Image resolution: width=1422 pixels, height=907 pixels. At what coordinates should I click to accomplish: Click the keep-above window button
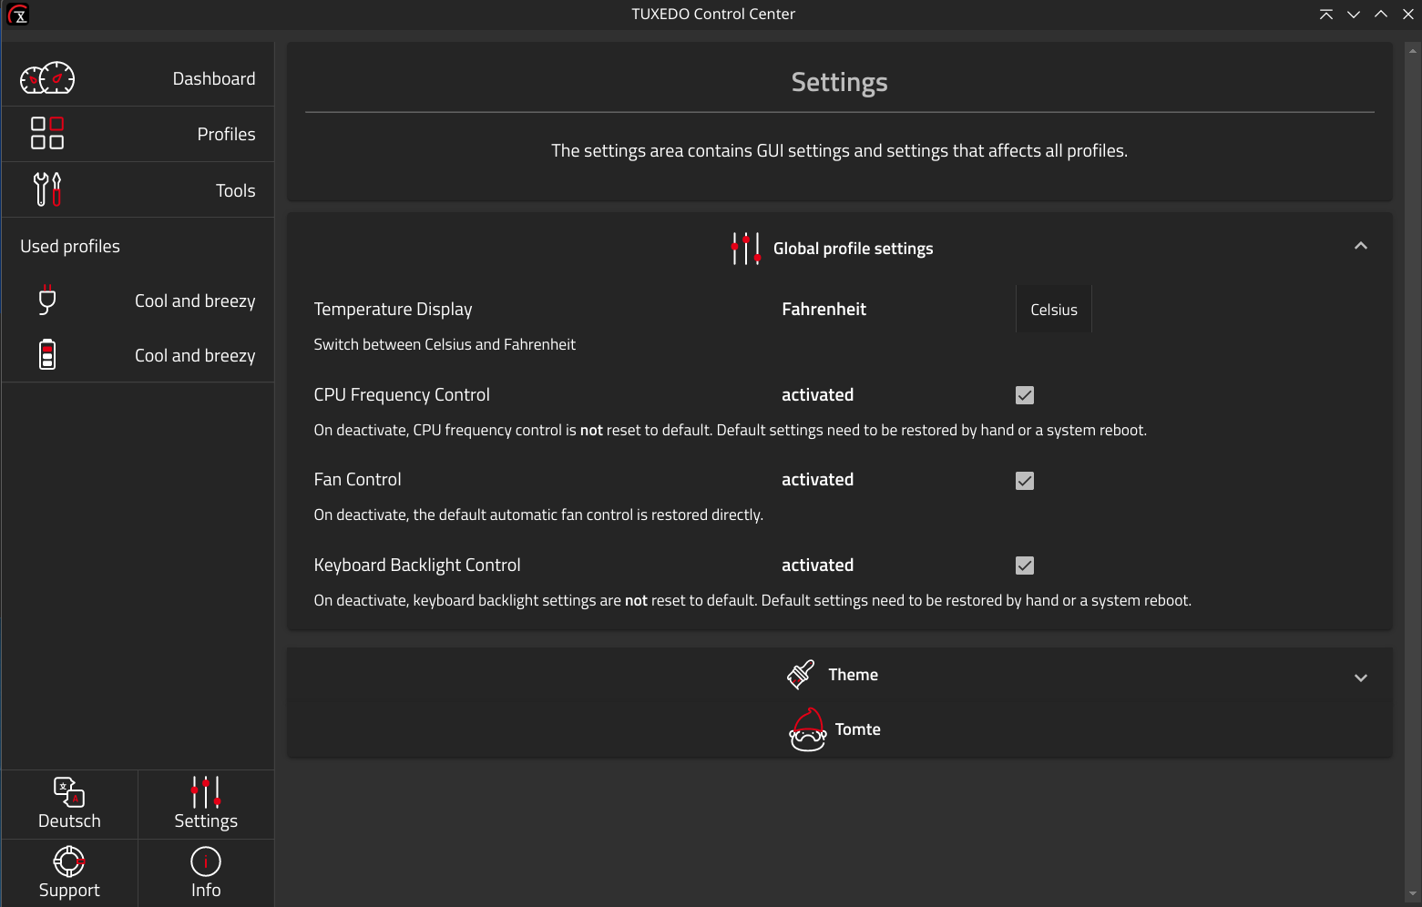[x=1326, y=14]
